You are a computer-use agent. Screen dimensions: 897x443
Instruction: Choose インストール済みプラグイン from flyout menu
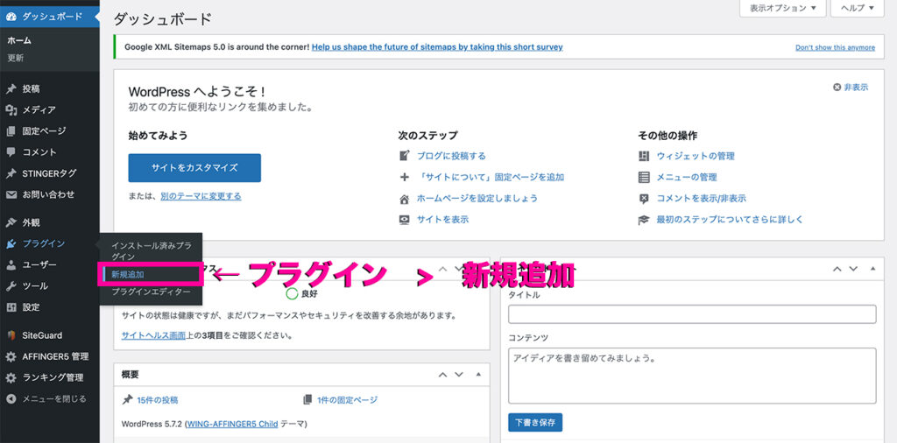click(151, 251)
